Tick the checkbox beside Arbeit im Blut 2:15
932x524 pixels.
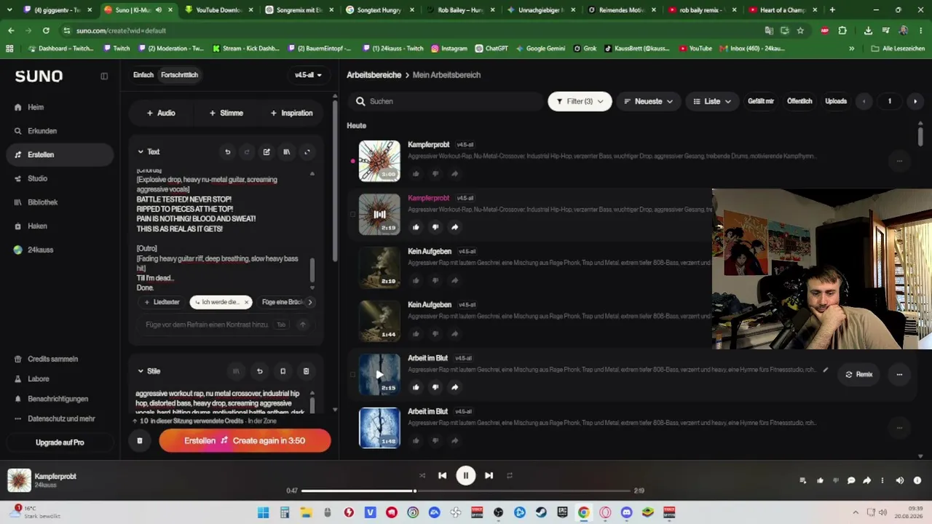(353, 374)
